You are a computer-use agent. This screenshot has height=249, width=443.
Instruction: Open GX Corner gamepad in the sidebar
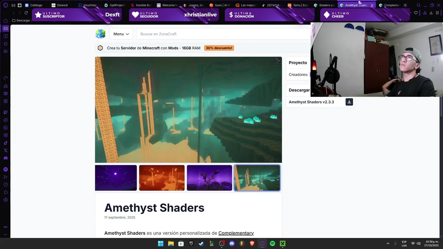[x=6, y=28]
